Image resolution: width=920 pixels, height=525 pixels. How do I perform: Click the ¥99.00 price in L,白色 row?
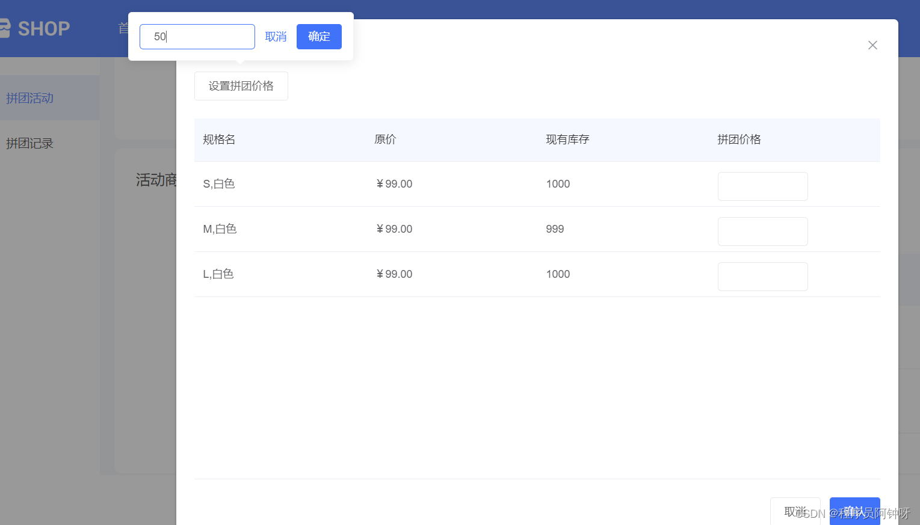coord(394,274)
